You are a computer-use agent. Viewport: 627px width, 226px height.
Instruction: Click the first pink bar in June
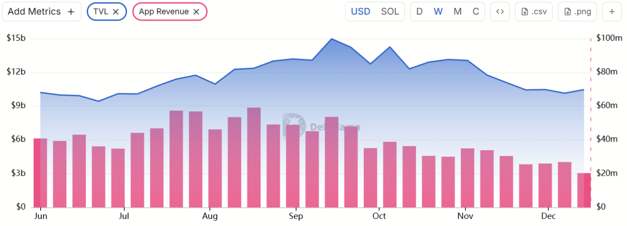[40, 173]
